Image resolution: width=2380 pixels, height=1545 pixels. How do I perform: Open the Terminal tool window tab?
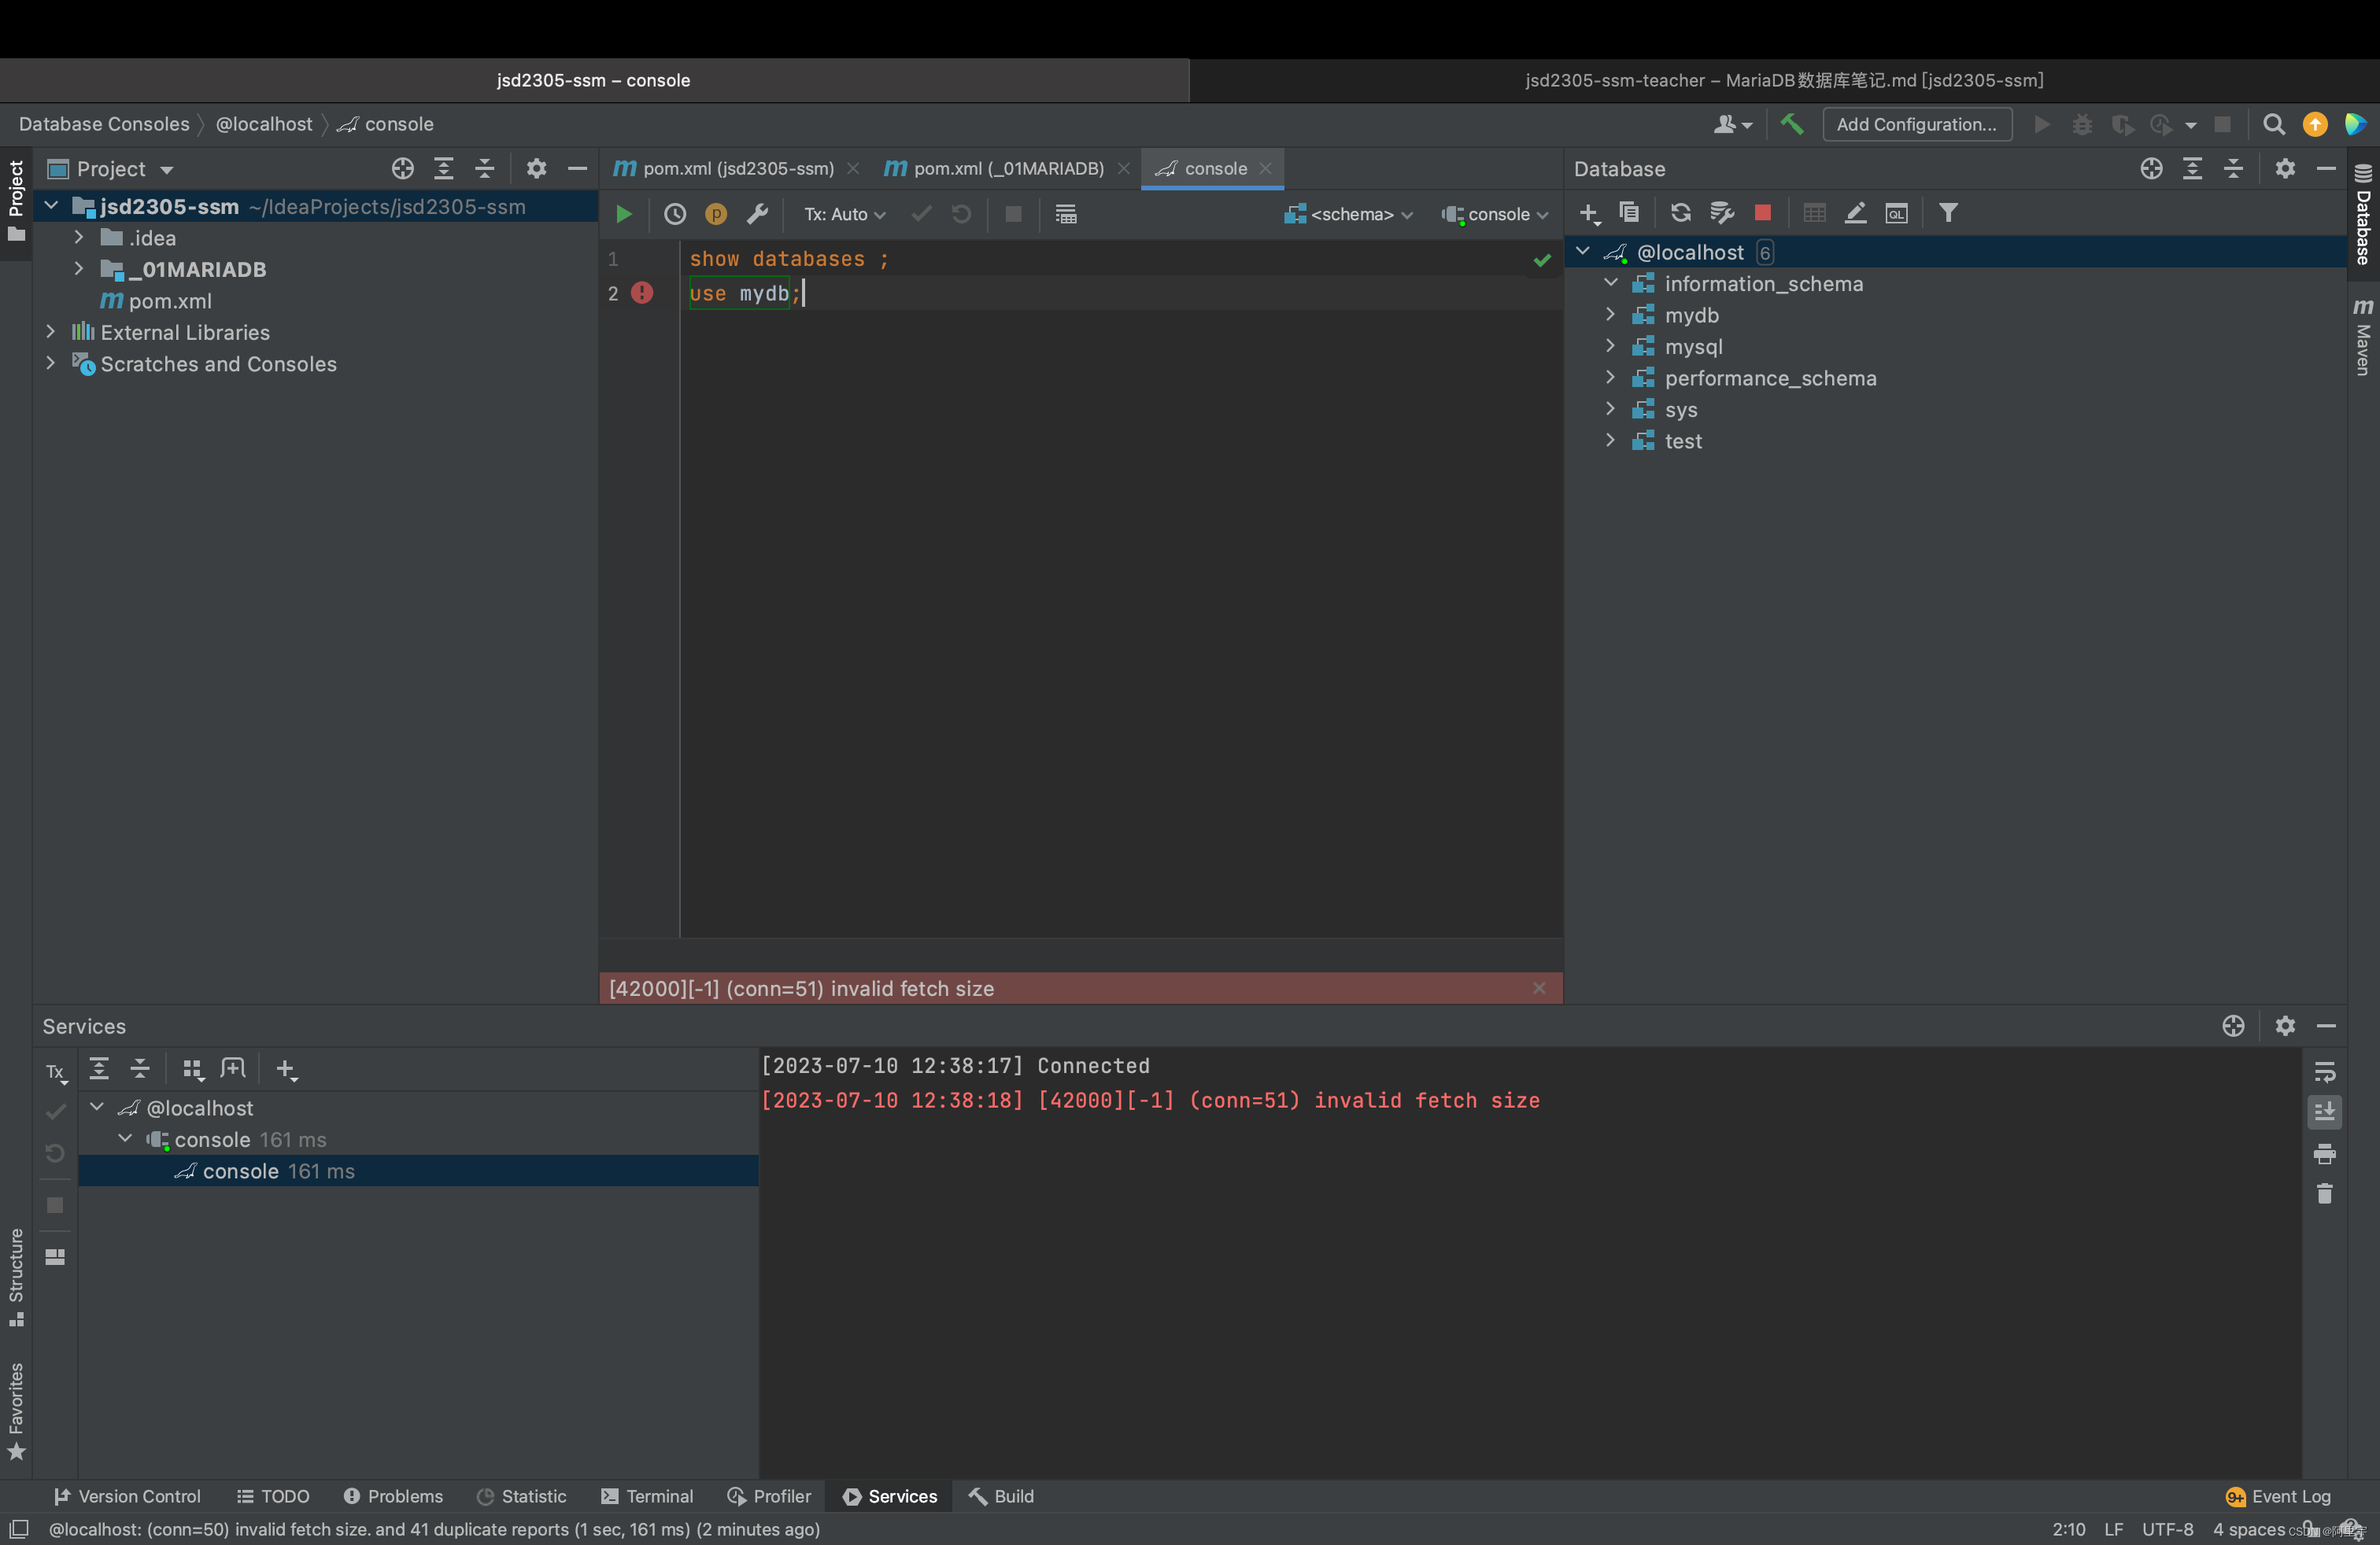click(647, 1496)
